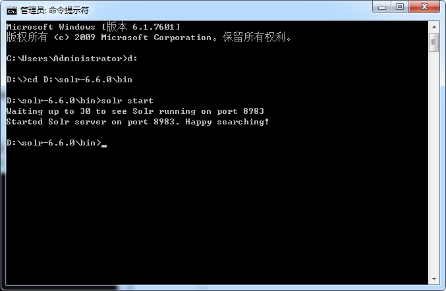
Task: Click the title bar text 管理员: 命令提示符
Action: (x=55, y=11)
